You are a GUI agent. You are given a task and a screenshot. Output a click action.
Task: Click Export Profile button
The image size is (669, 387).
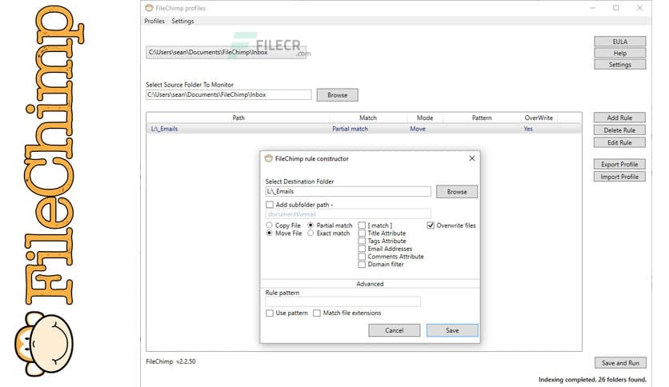(x=619, y=164)
